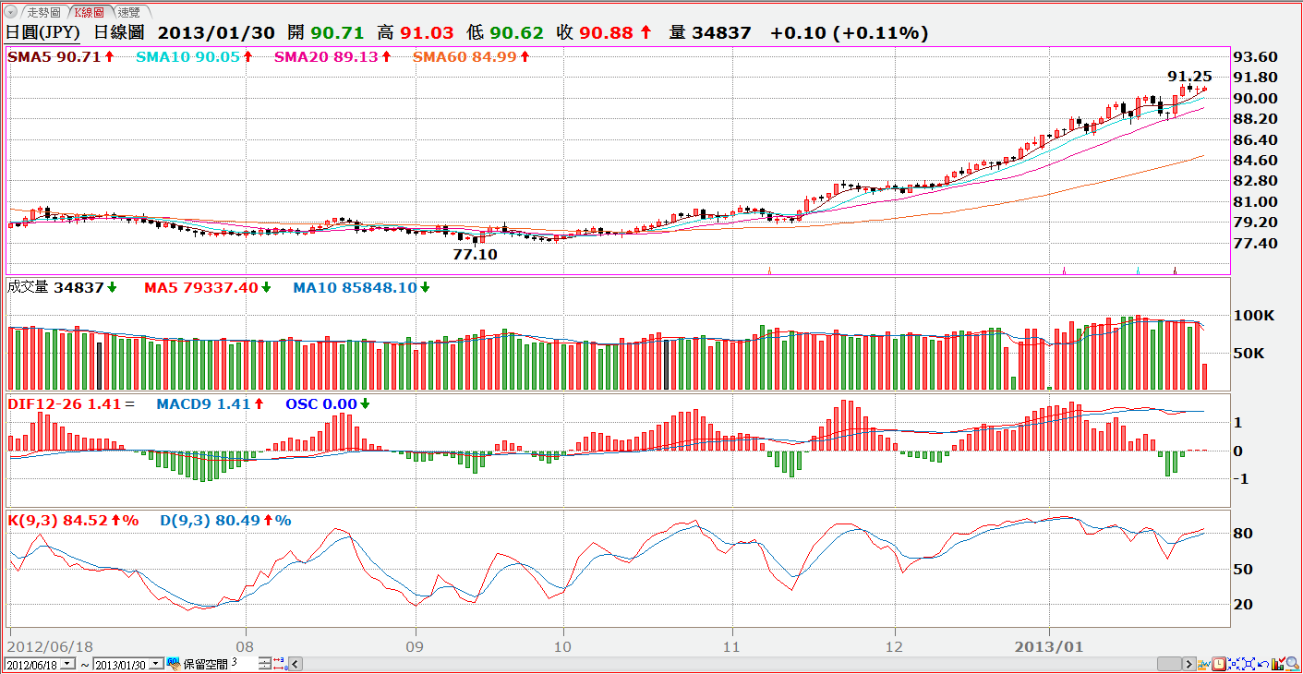The image size is (1303, 674).
Task: Click the 2013/01/30 date in the header
Action: [216, 32]
